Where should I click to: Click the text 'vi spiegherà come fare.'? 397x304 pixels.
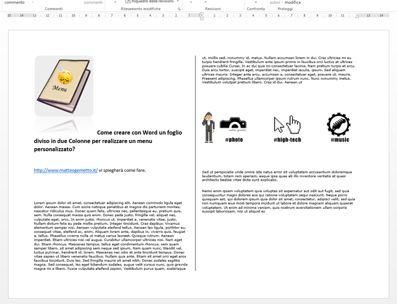click(122, 171)
